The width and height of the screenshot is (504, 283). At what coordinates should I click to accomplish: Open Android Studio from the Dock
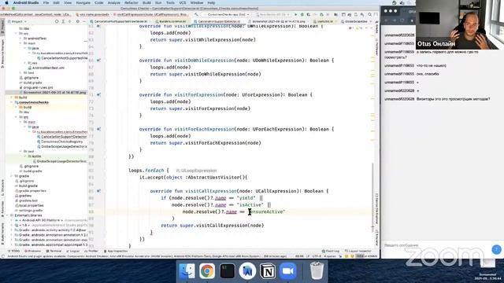[247, 271]
